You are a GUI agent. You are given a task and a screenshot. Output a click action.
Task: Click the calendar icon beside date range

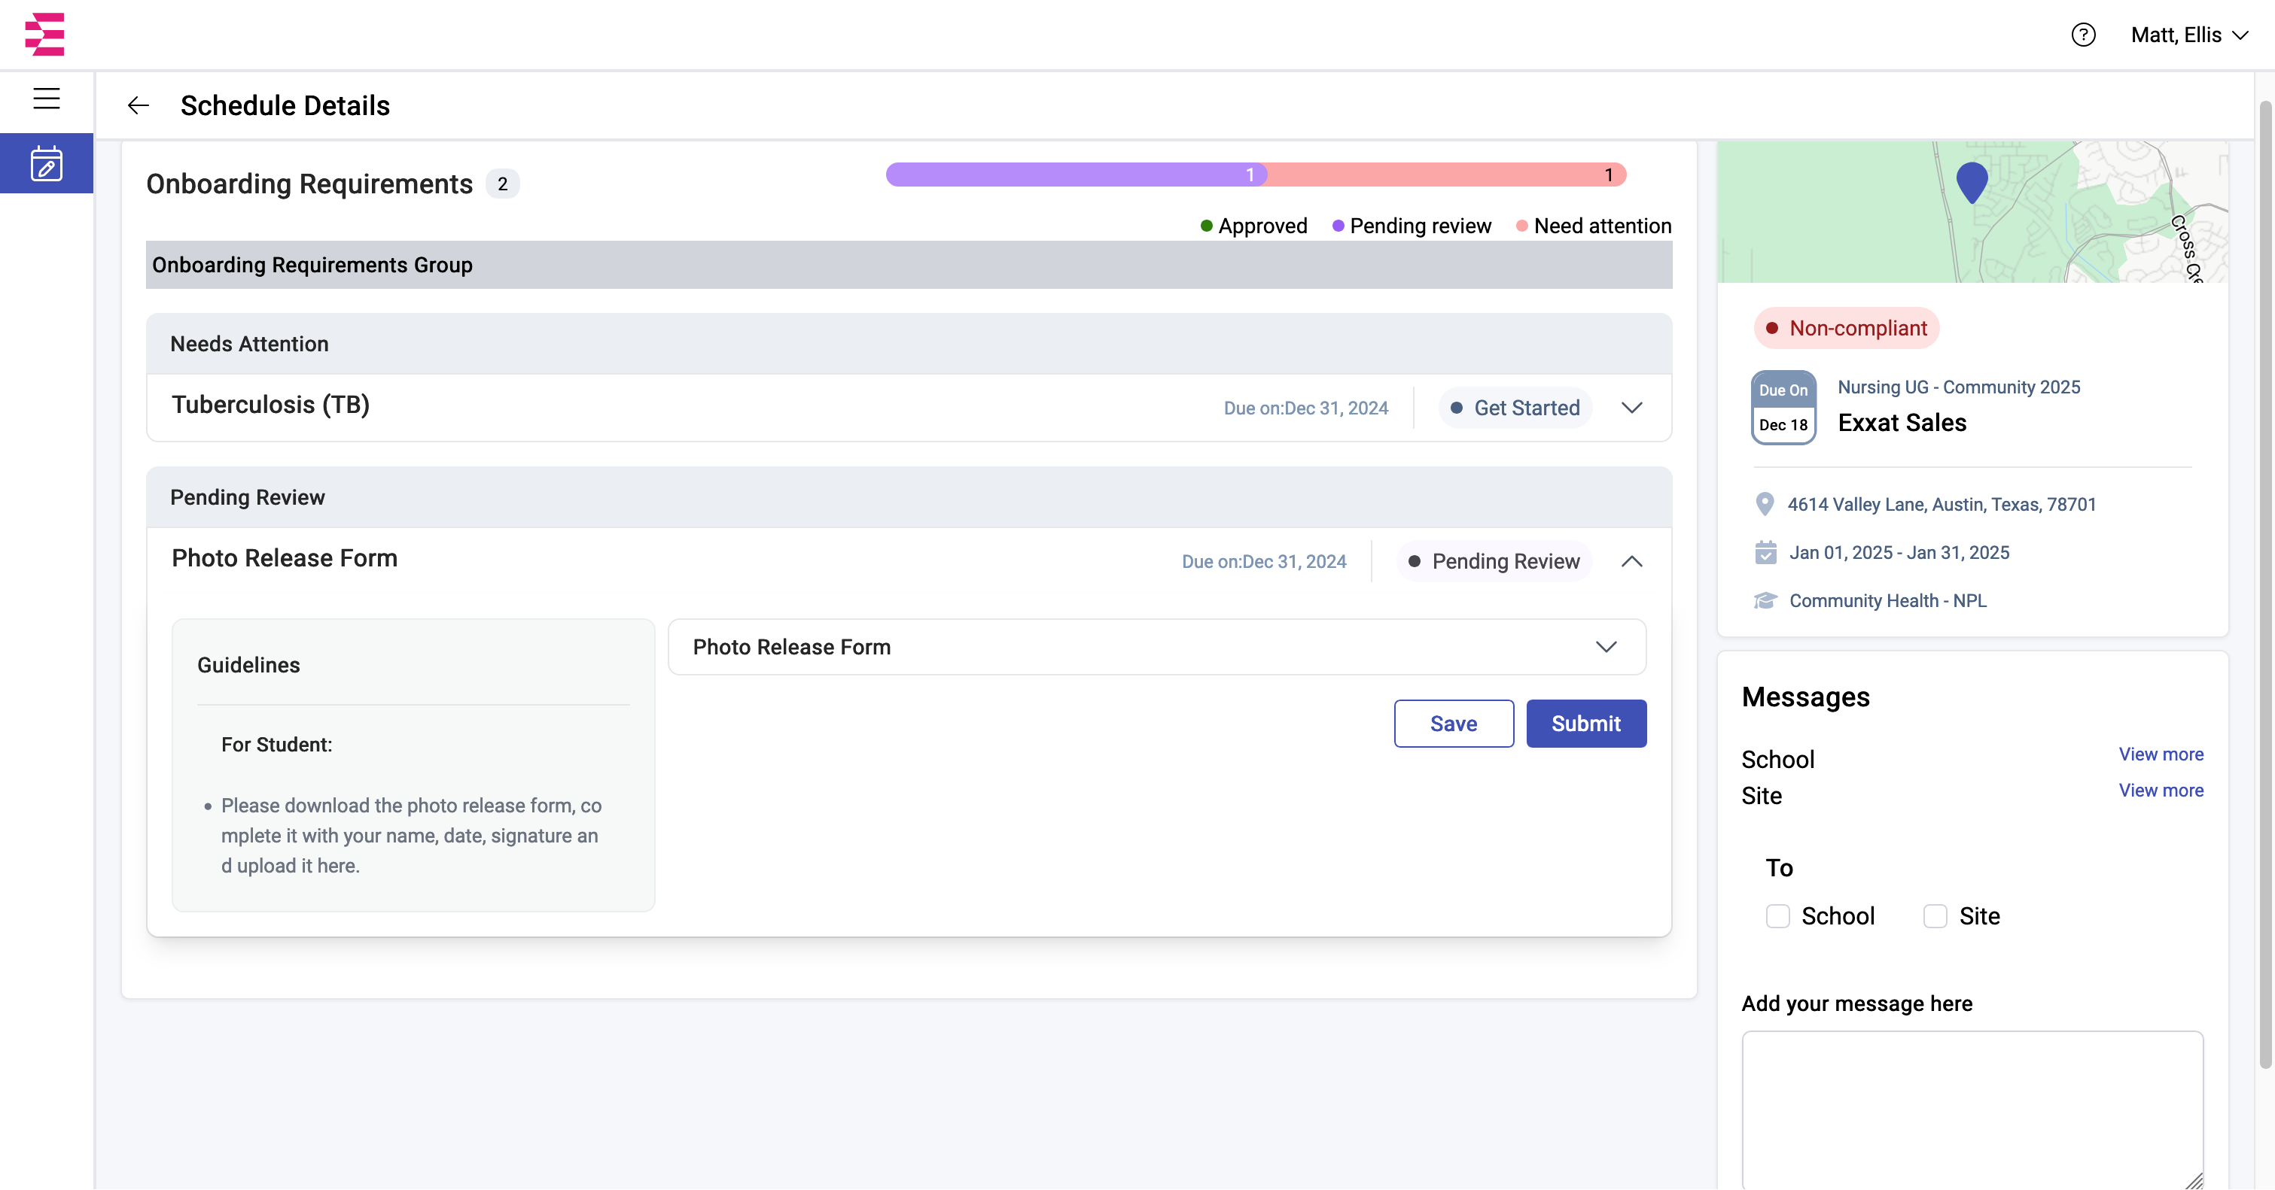coord(1765,552)
